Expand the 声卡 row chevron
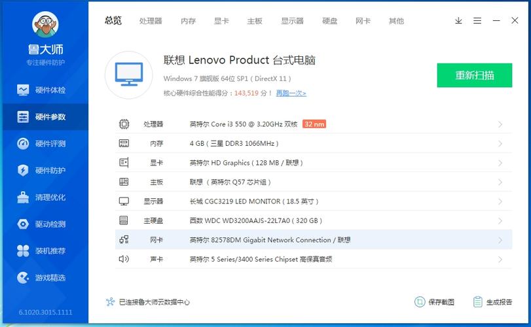This screenshot has width=531, height=327. click(x=500, y=260)
